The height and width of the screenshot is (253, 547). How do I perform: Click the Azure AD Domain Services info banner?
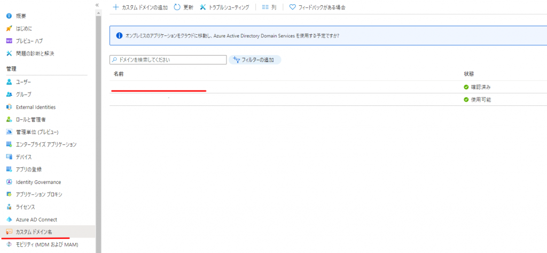point(329,36)
